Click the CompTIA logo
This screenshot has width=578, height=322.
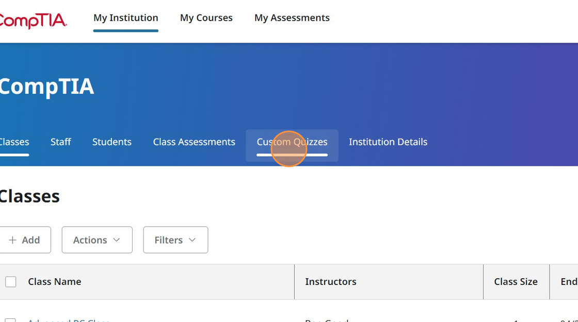[x=32, y=20]
